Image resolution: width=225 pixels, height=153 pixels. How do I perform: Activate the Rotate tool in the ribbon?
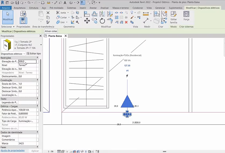[102, 21]
